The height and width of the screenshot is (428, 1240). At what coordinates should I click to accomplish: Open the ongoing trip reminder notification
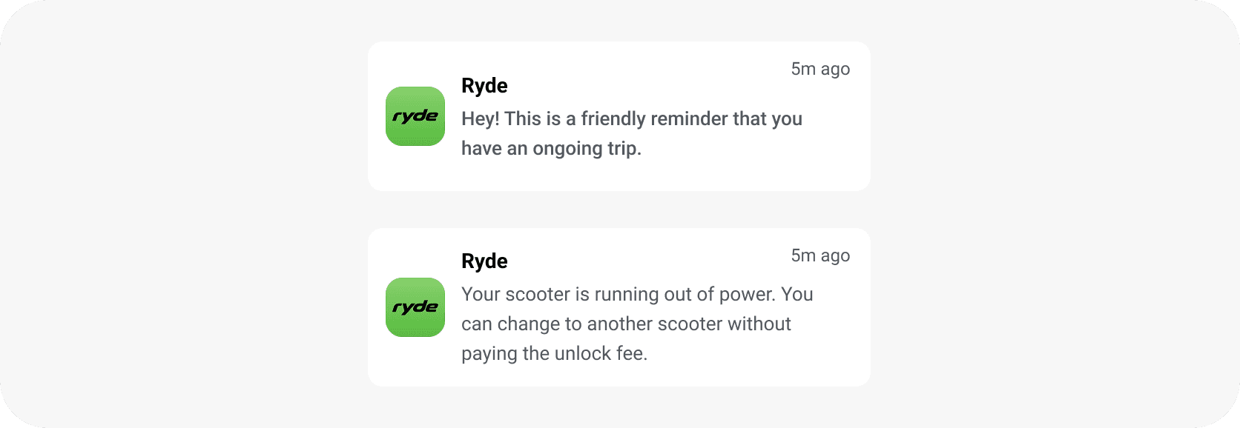[619, 116]
